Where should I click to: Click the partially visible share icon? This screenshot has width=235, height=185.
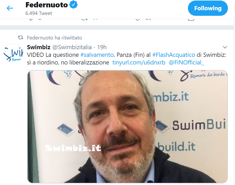point(191,19)
